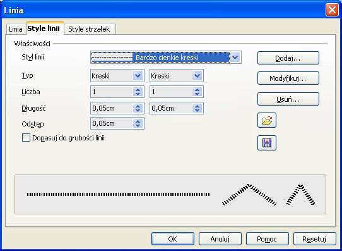342x251 pixels.
Task: Close the Linia dialog window
Action: click(x=332, y=10)
